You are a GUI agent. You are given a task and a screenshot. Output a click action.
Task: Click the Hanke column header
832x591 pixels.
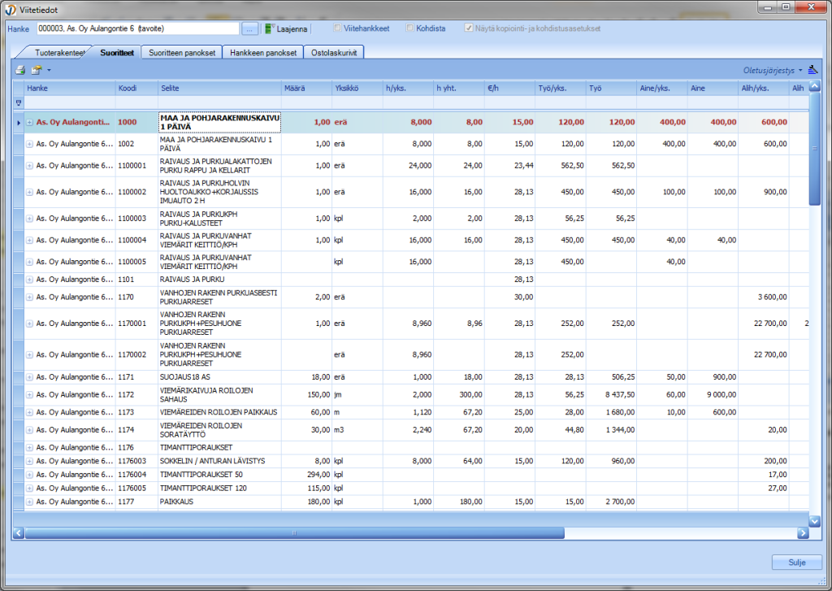click(x=70, y=88)
